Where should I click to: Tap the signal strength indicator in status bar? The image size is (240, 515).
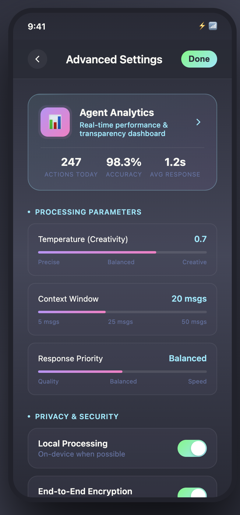coord(213,26)
